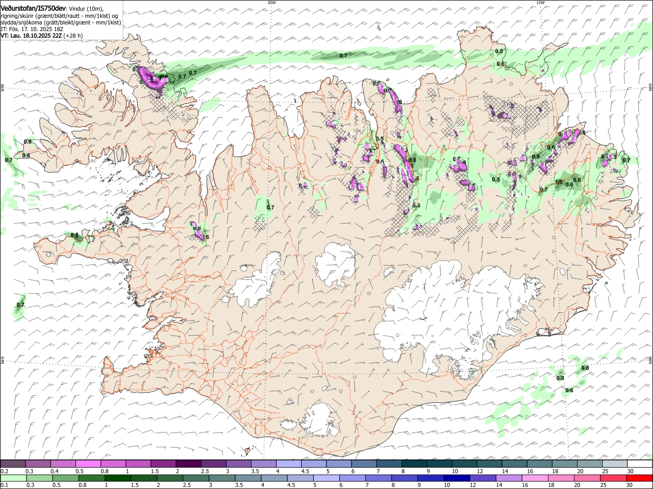
Task: Pick the pinkish red 25 swatch in lower legend
Action: pyautogui.click(x=613, y=478)
